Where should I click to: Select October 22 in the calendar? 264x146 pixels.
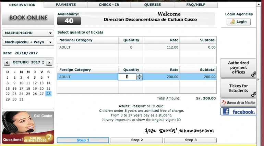(x=8, y=94)
